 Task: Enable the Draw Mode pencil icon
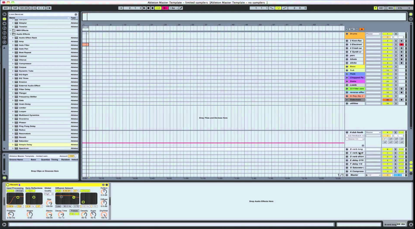coord(181,8)
